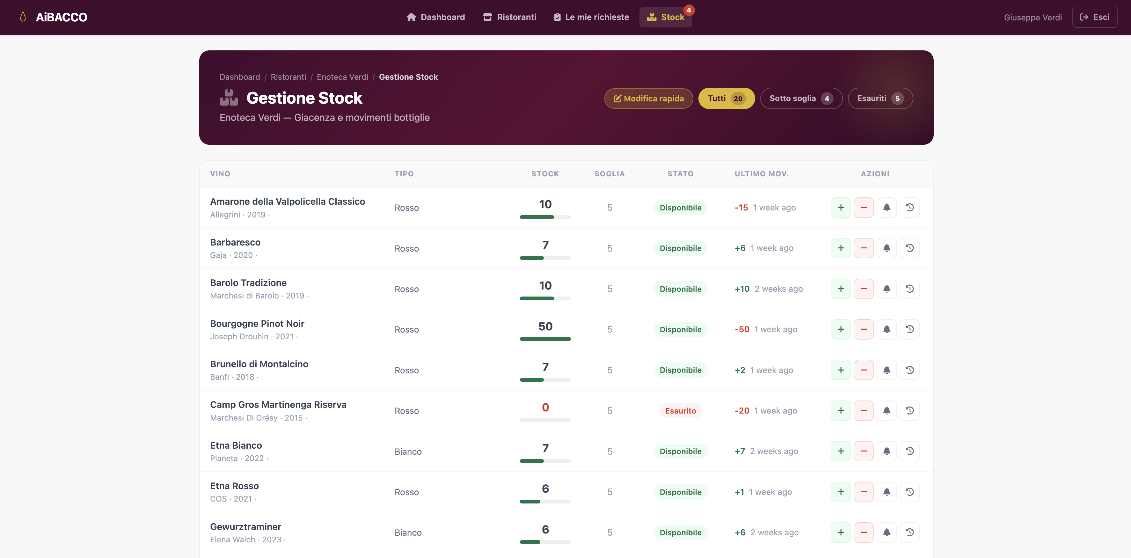This screenshot has width=1131, height=558.
Task: Show Esauriti wines only
Action: 880,98
